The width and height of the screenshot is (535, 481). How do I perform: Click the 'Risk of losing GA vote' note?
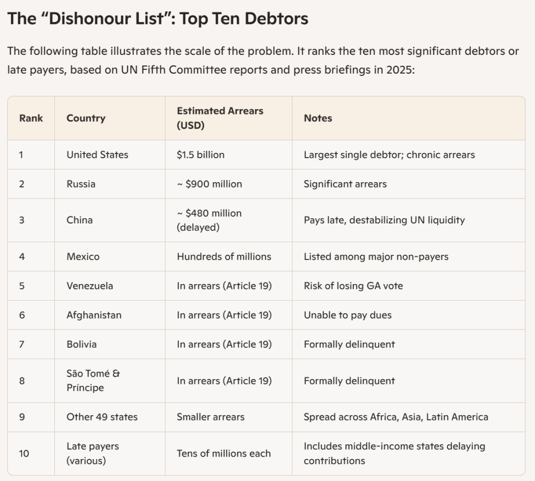tap(354, 286)
